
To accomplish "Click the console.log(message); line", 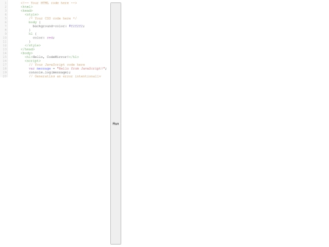I will tap(49, 72).
